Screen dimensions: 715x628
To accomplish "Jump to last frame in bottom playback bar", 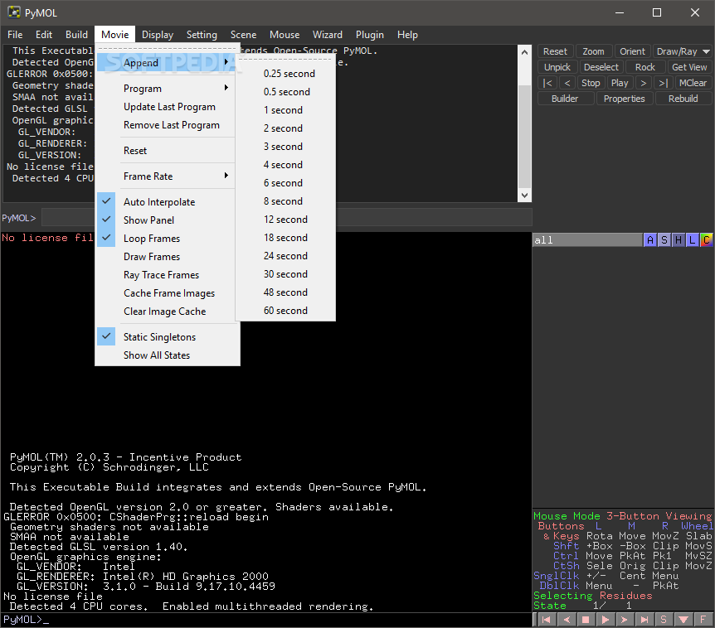I will click(x=644, y=620).
